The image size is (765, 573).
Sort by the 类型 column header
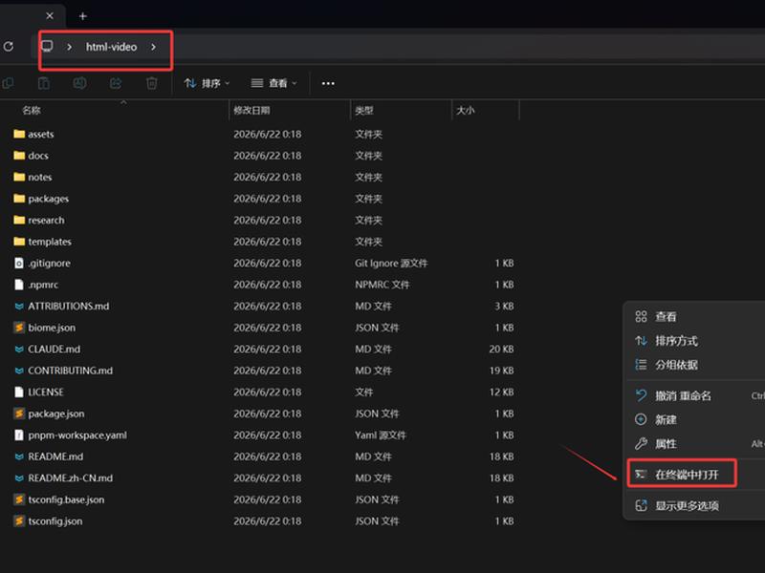364,110
